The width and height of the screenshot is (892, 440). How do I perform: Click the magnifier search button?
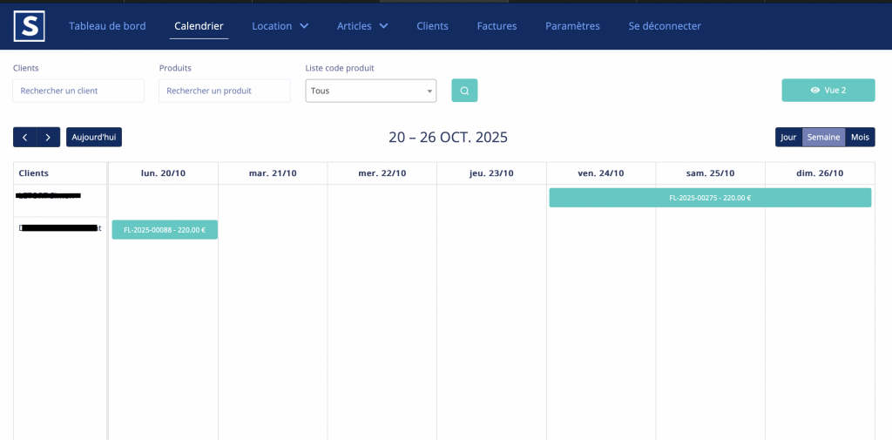click(464, 91)
